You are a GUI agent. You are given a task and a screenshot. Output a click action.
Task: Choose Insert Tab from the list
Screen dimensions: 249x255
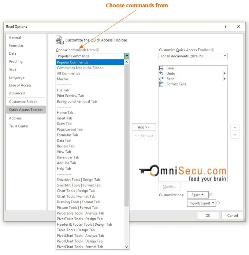coord(90,118)
